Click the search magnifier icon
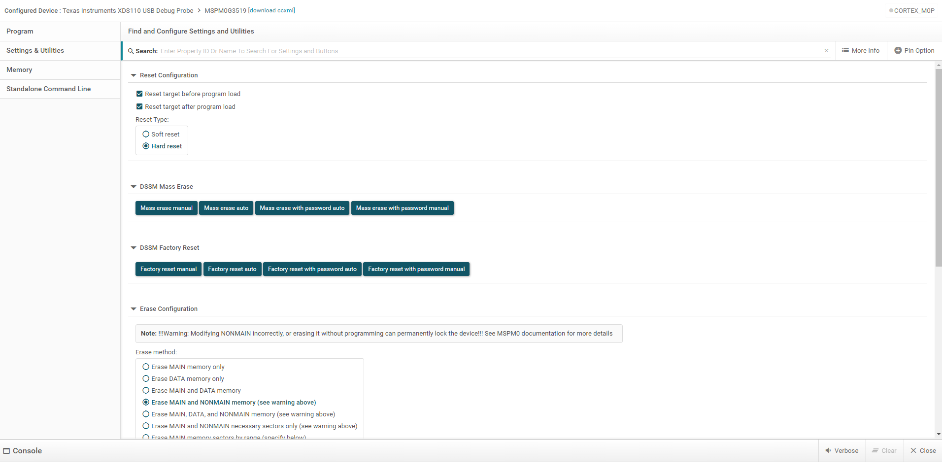Screen dimensions: 942x476 pos(131,51)
